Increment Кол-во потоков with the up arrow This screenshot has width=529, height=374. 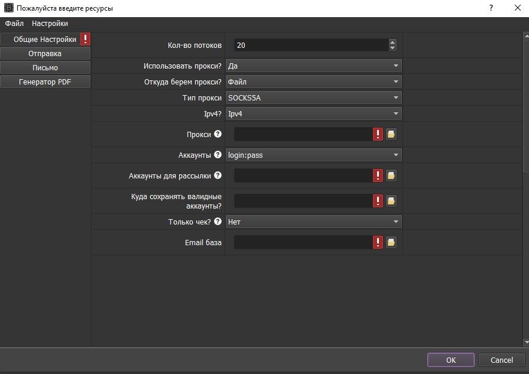coord(392,42)
